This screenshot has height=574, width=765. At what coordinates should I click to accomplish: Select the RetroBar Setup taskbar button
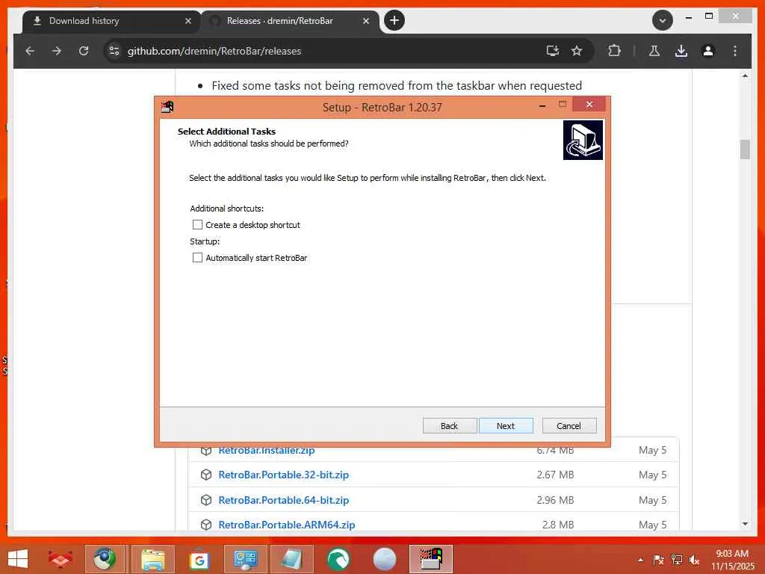tap(431, 559)
